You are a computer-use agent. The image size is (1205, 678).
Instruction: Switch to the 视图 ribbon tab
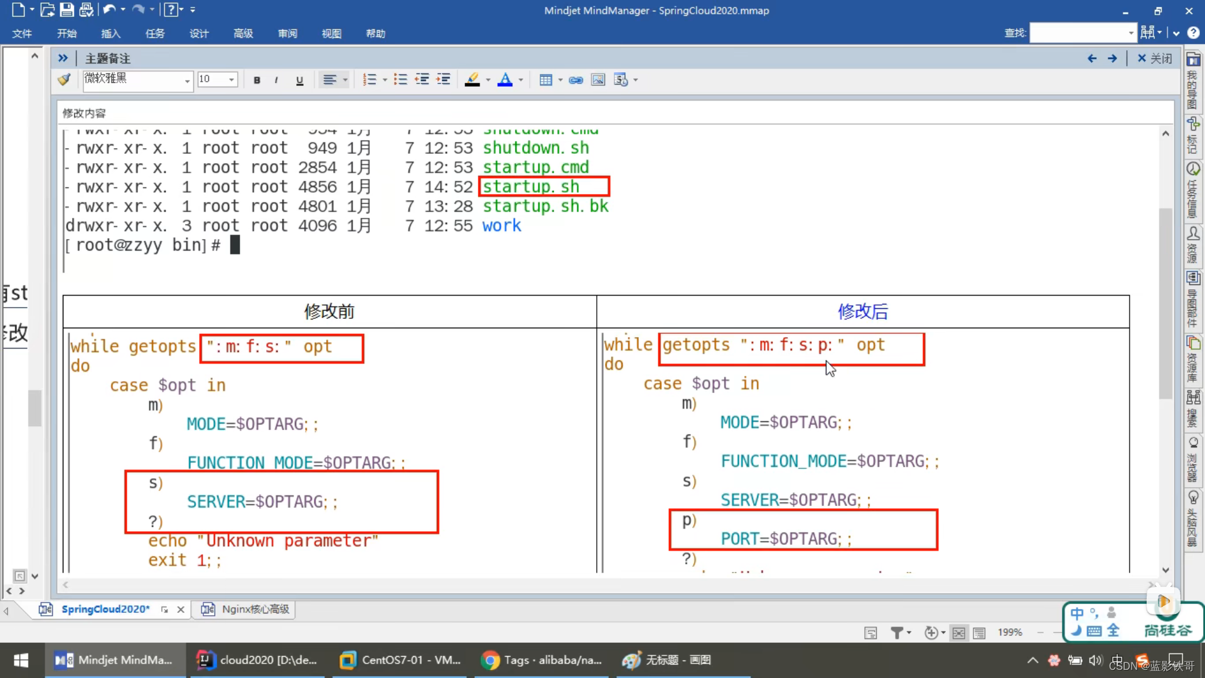[x=331, y=33]
